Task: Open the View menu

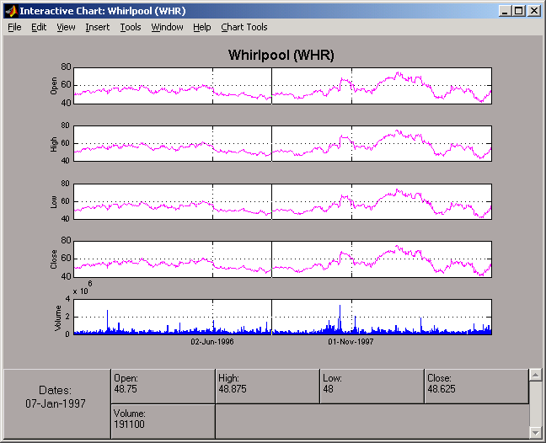Action: click(66, 27)
